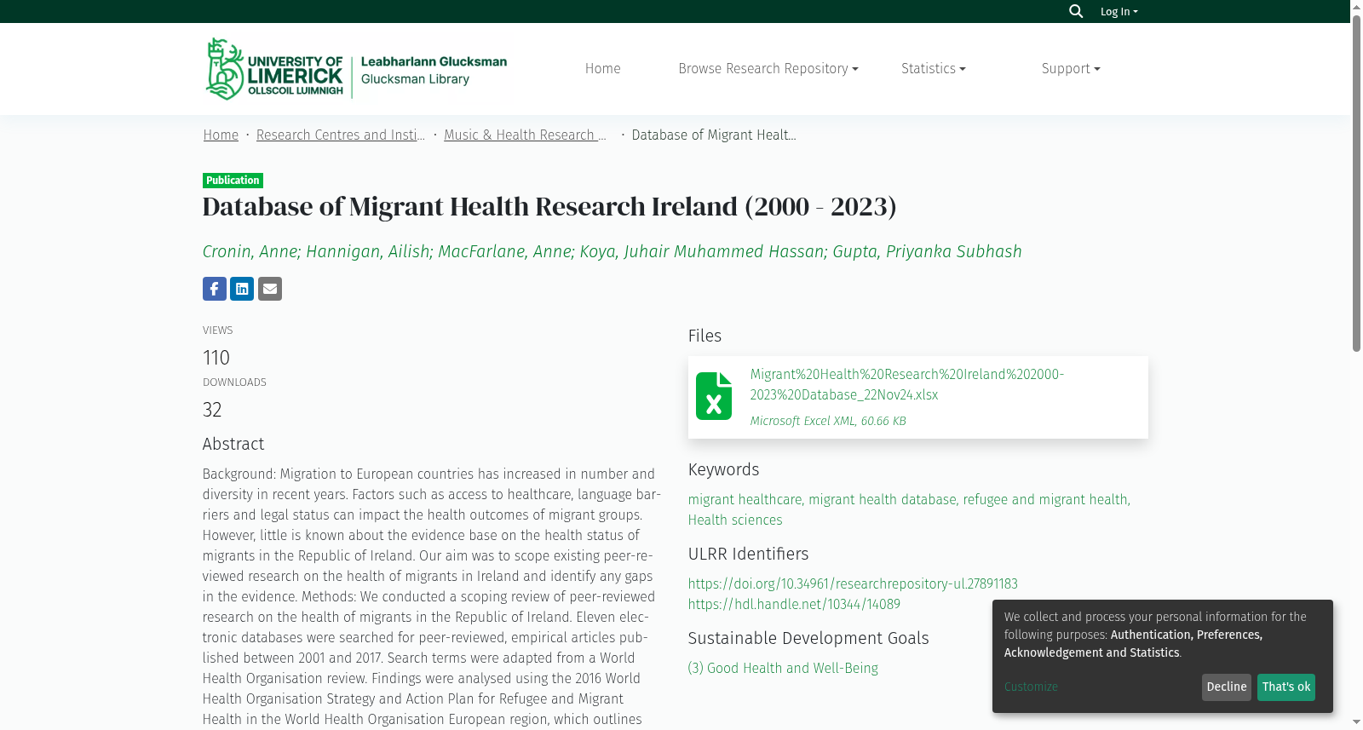Select keyword Health sciences
Viewport: 1363px width, 730px height.
735,520
